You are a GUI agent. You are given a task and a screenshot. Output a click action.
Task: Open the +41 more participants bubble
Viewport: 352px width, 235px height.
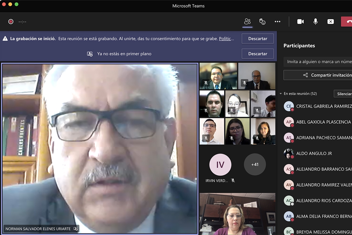click(255, 164)
